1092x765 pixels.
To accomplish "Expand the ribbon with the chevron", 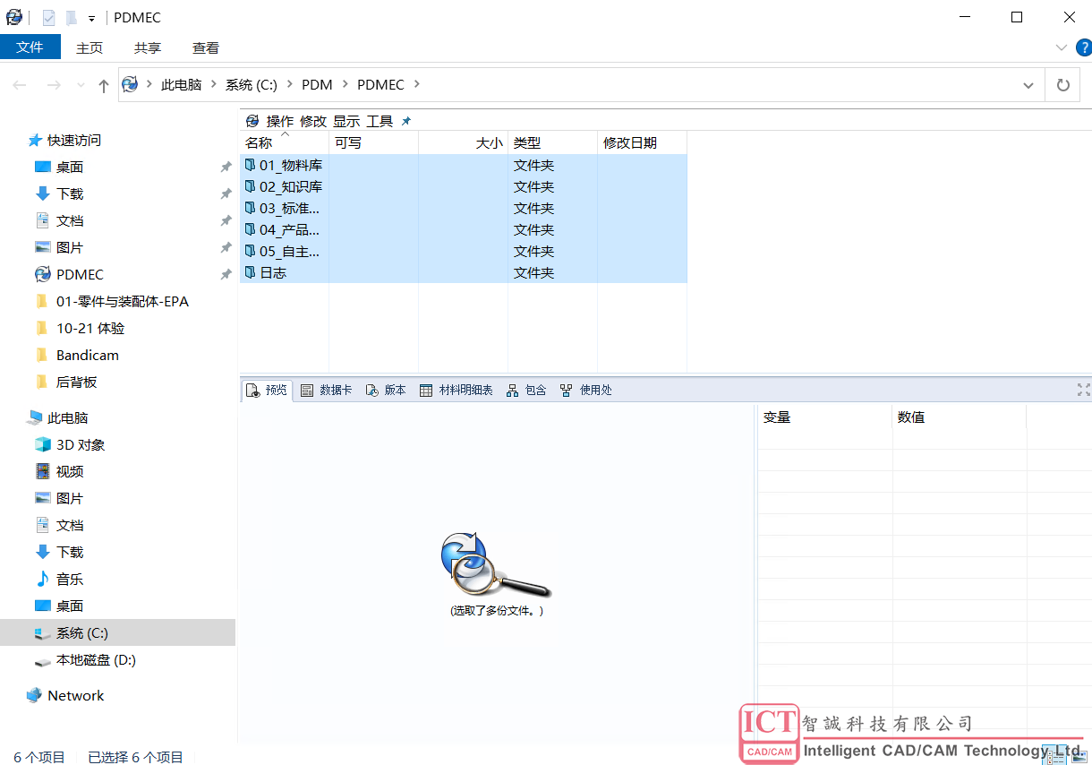I will click(x=1062, y=47).
